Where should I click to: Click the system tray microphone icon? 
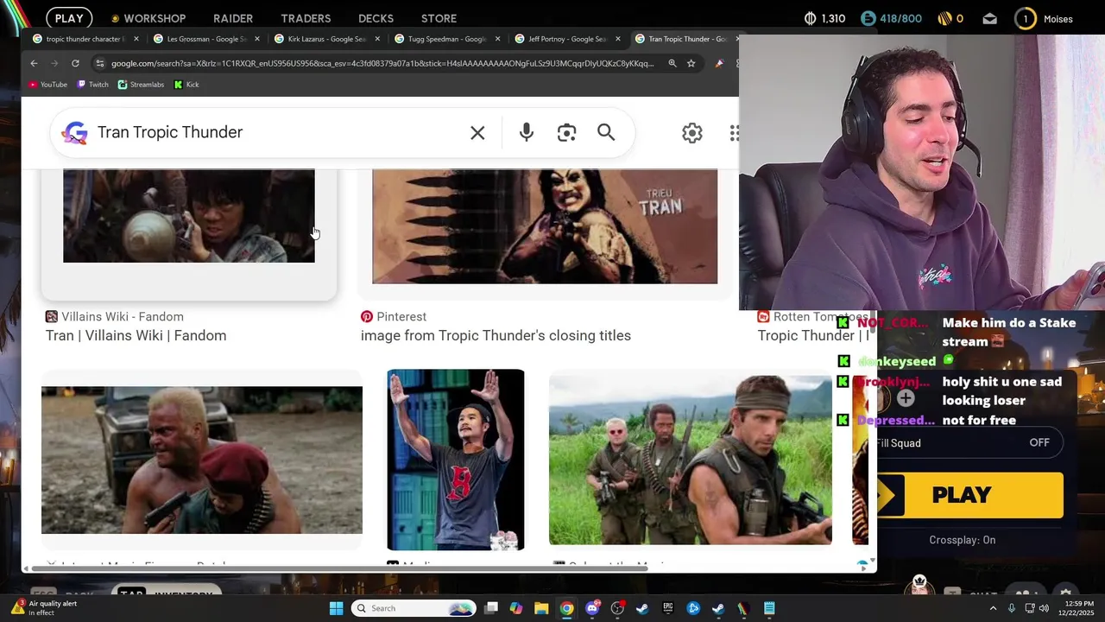pyautogui.click(x=1012, y=608)
